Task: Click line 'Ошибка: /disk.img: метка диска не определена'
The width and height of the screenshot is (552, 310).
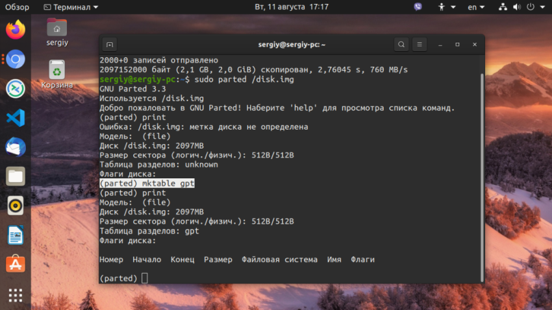Action: [x=203, y=127]
